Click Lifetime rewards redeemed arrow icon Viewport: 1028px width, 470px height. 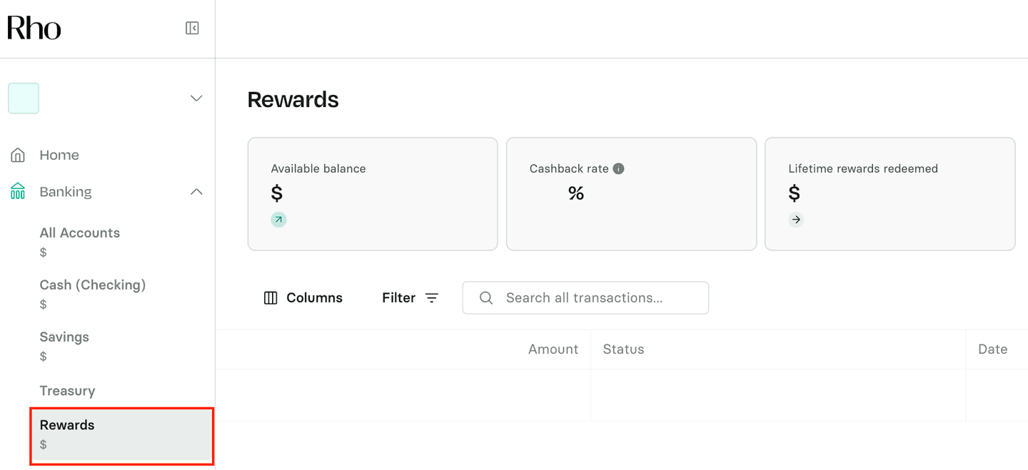click(x=796, y=220)
